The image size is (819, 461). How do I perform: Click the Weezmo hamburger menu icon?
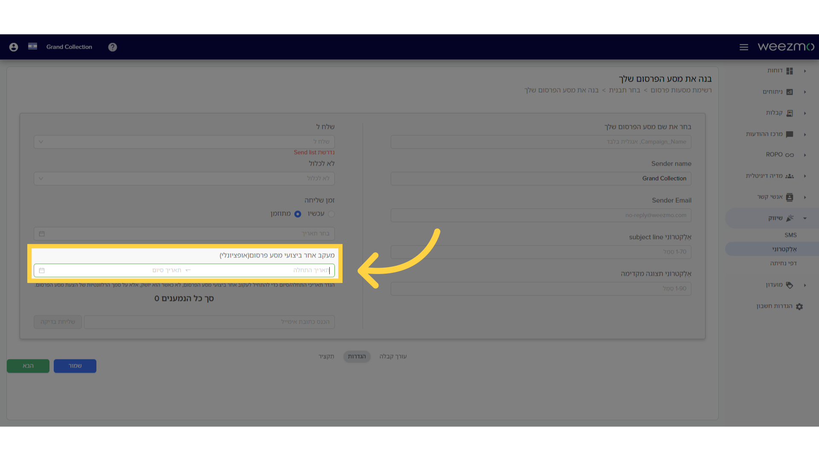click(x=743, y=47)
